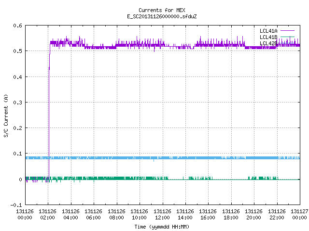
Task: Select the LCL41B legend label
Action: tap(268, 37)
